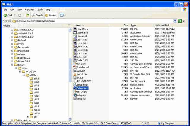
Task: Open the Favorites menu
Action: [29, 9]
